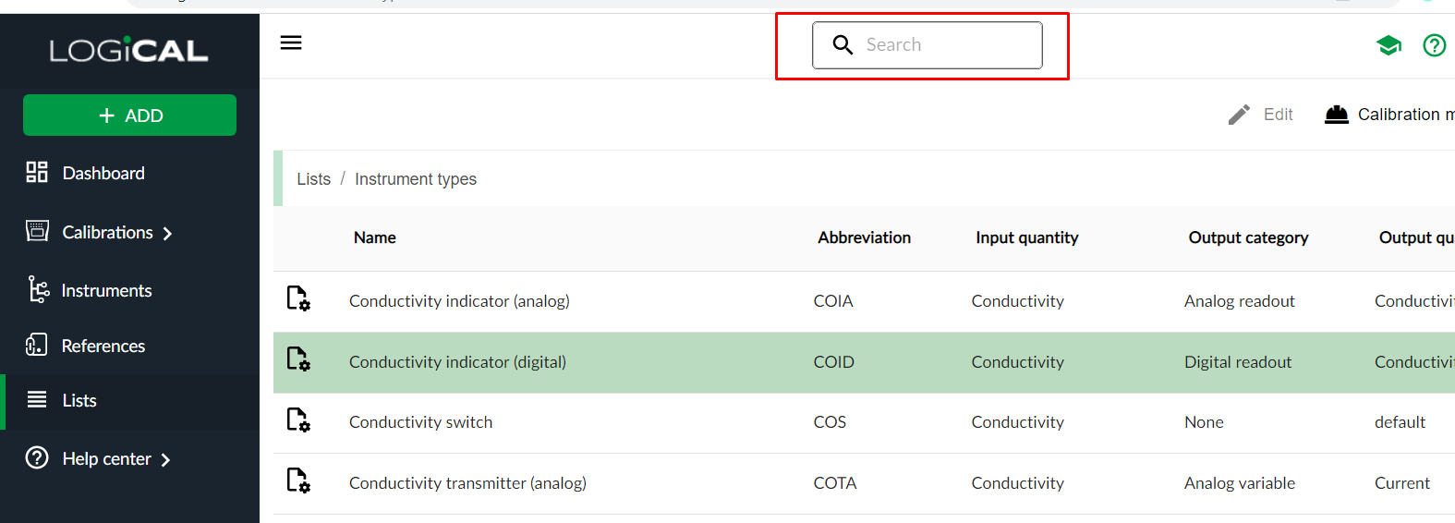Open the graduation cap training icon
This screenshot has width=1455, height=523.
(1388, 45)
